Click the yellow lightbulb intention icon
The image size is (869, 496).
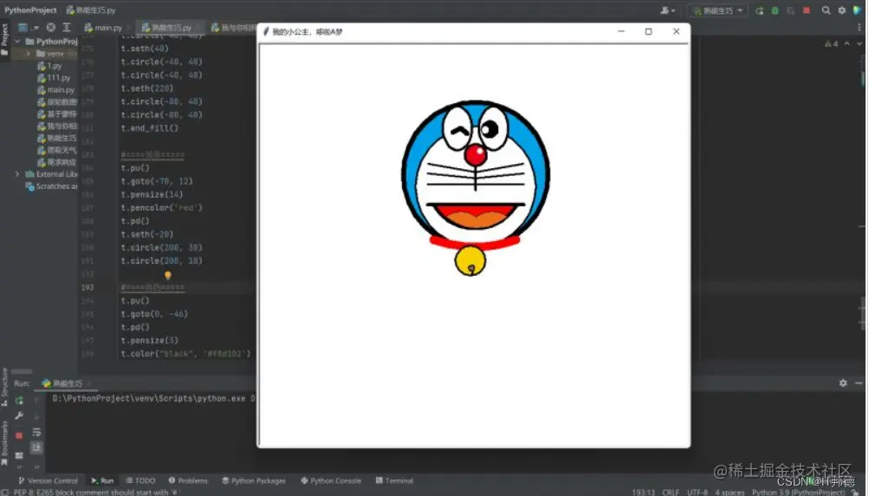(167, 275)
